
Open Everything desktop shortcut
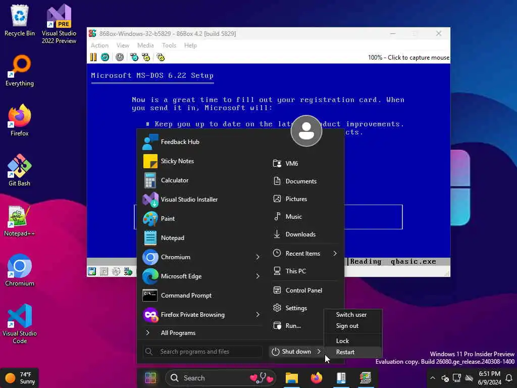[20, 71]
